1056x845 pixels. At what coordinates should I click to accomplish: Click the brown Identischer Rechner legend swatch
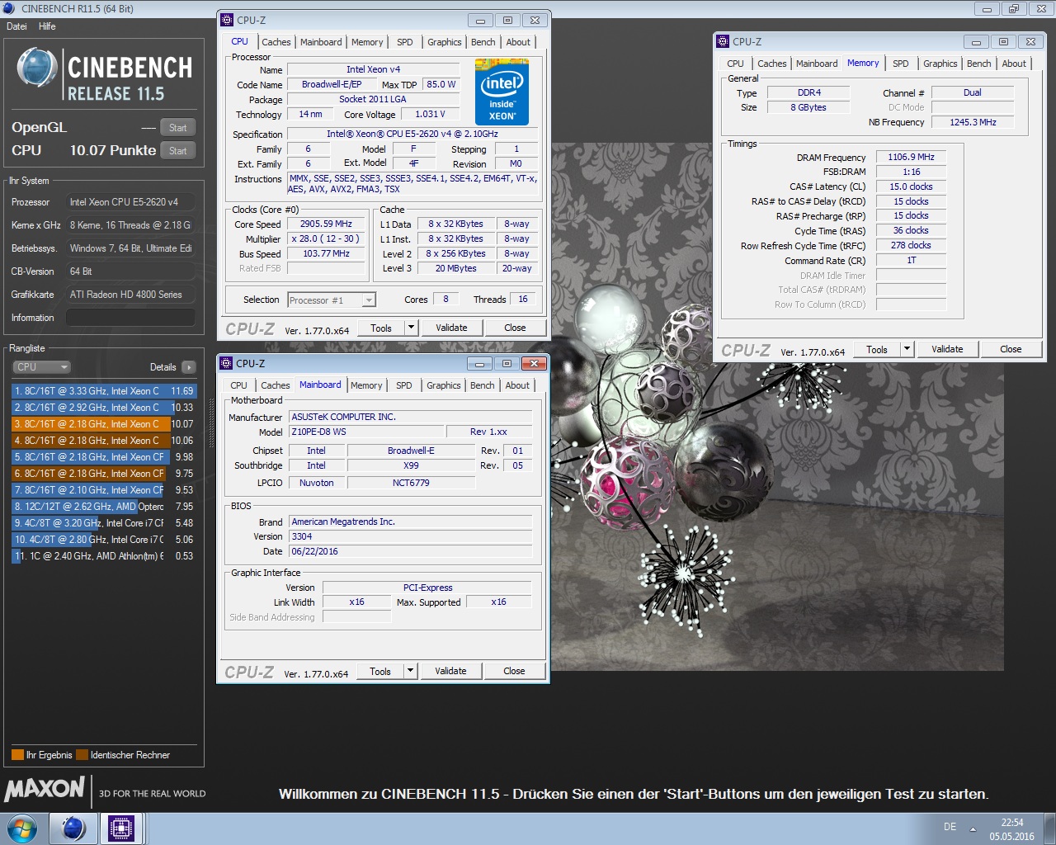click(x=82, y=755)
